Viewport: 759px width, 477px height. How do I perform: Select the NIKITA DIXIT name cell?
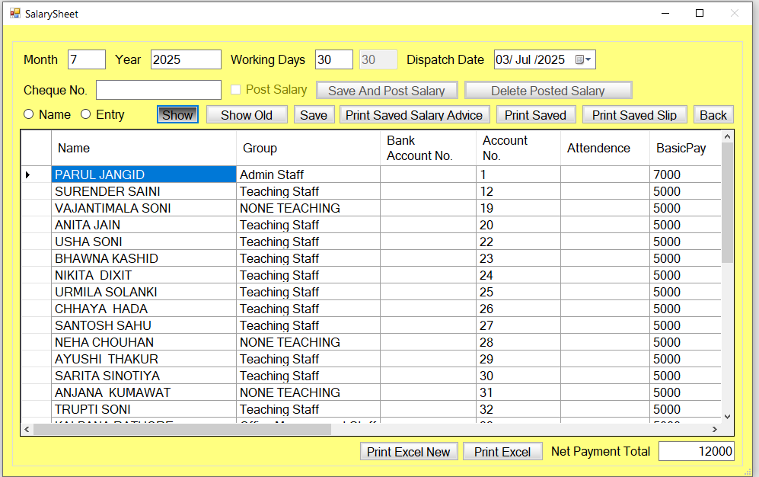pos(144,275)
